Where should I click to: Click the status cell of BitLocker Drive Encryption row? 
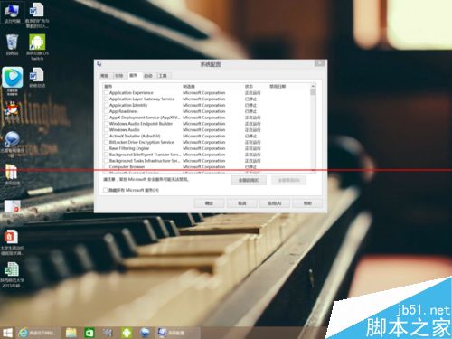point(252,142)
